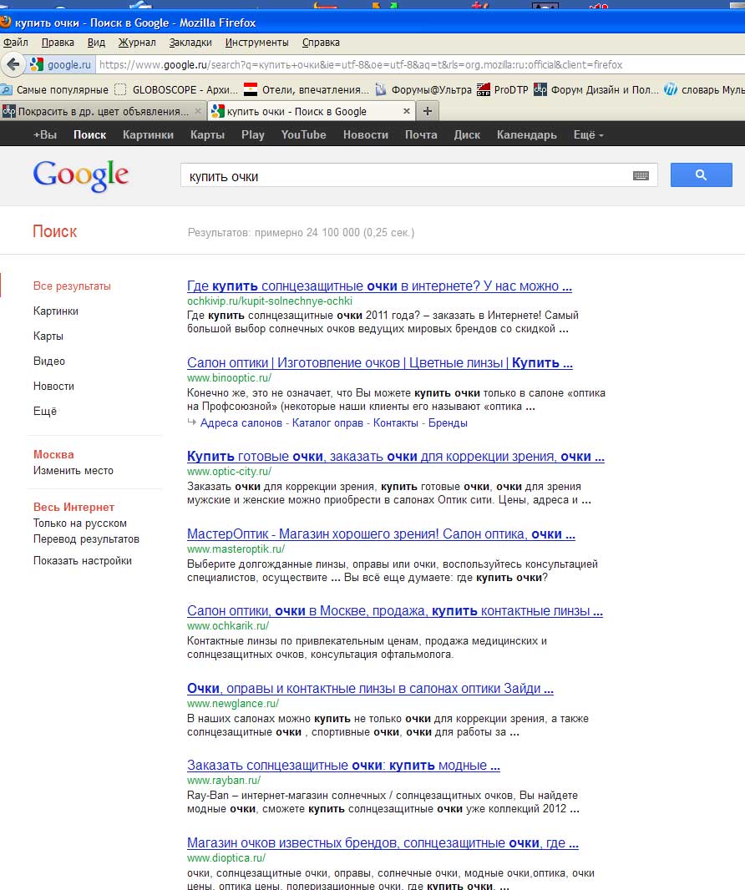Select 'Все результаты' in the sidebar
Screen dimensions: 745x890
72,286
